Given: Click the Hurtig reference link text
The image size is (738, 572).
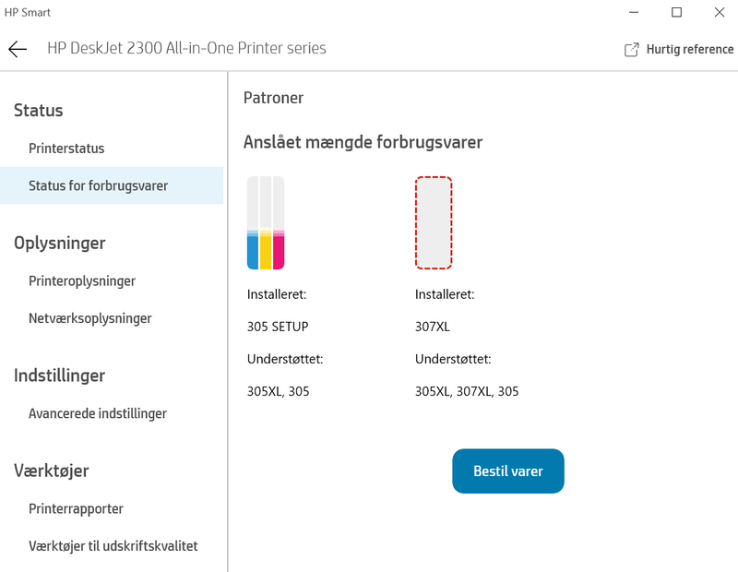Looking at the screenshot, I should (687, 49).
